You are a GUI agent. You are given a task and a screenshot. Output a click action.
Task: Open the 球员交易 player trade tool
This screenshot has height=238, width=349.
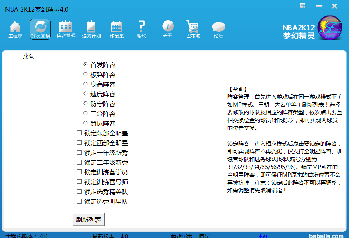click(x=40, y=29)
